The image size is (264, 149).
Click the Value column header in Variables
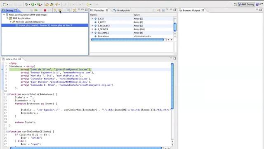pyautogui.click(x=153, y=15)
